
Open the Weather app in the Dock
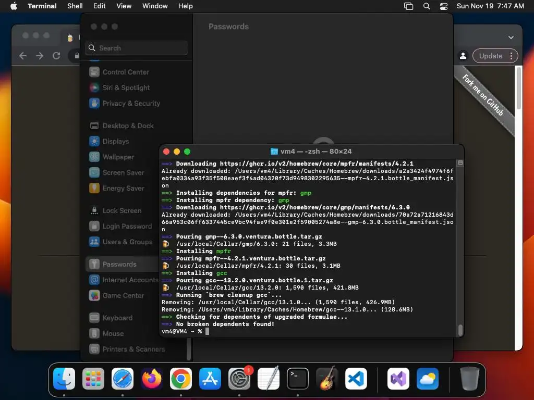(428, 379)
